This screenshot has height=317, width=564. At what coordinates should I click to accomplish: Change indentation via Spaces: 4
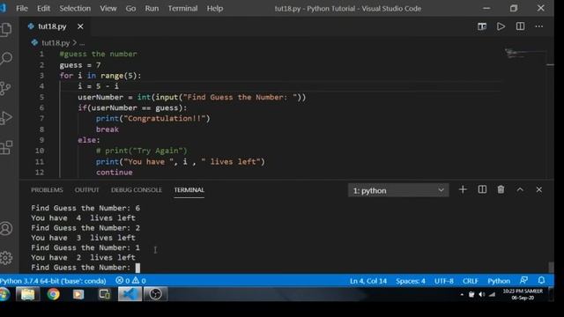coord(411,281)
